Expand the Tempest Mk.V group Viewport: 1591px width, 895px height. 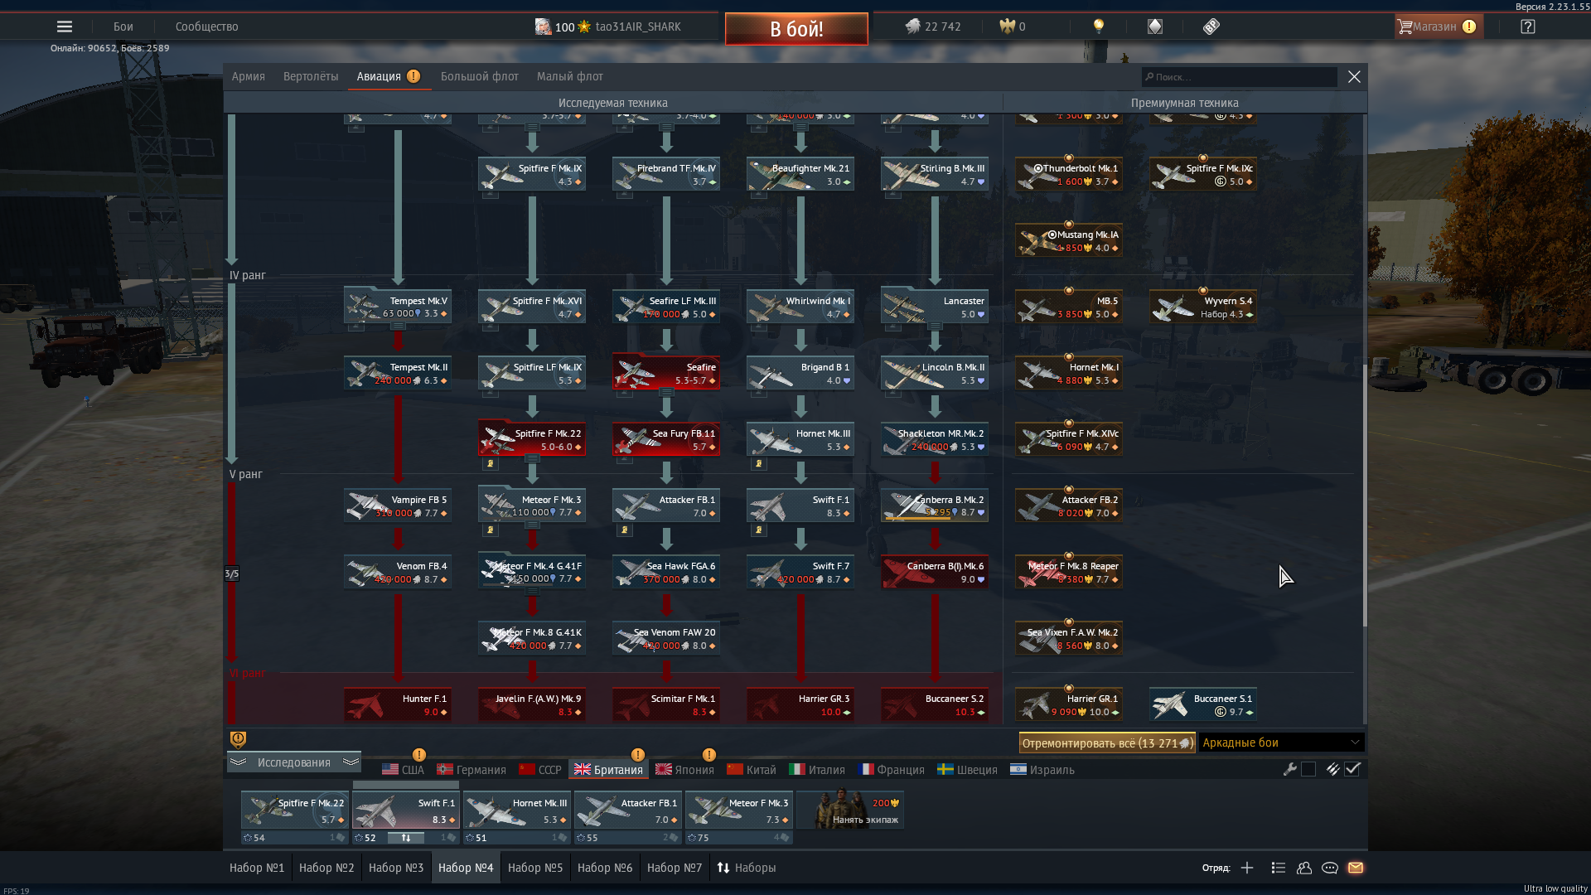click(x=398, y=326)
